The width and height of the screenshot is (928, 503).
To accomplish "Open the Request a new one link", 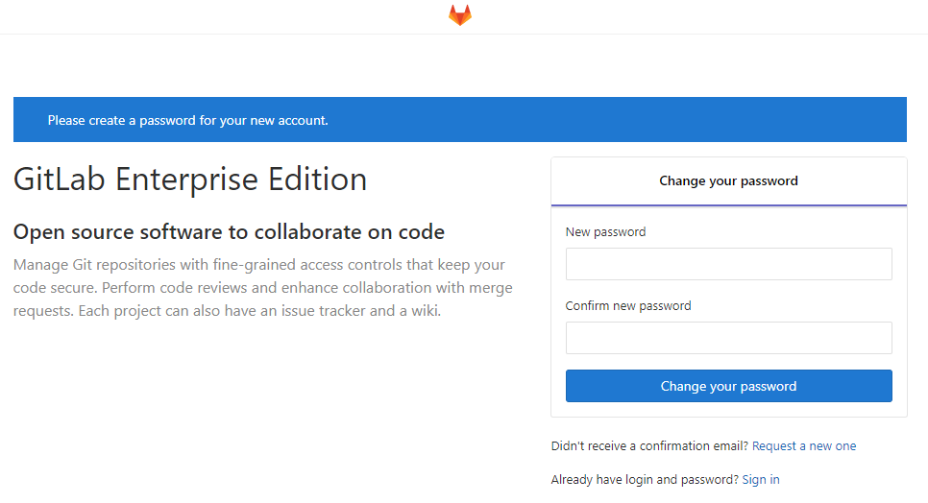I will pyautogui.click(x=804, y=446).
